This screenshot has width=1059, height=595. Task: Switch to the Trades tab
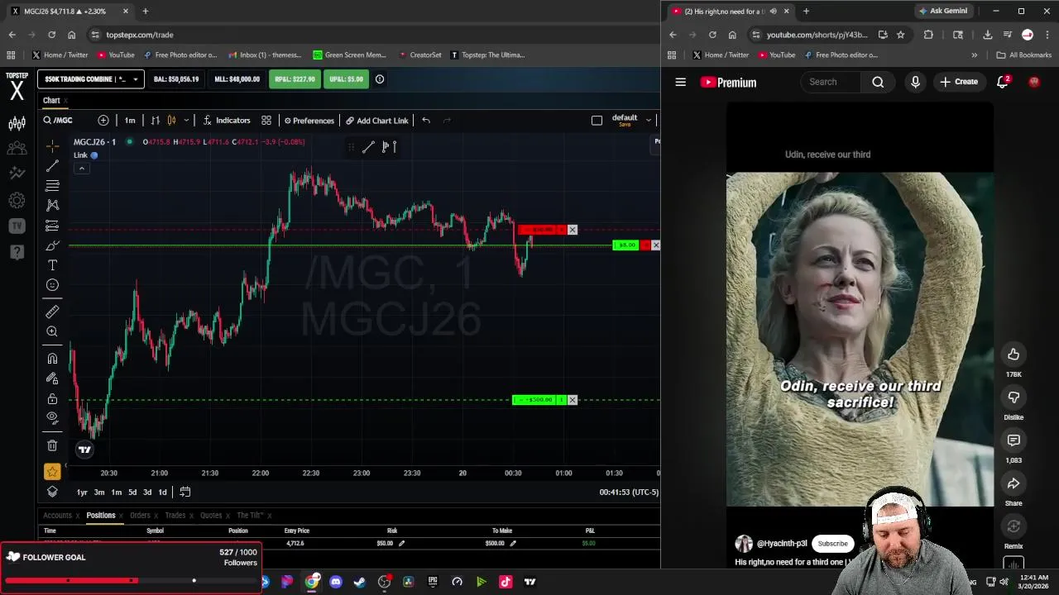click(x=175, y=516)
